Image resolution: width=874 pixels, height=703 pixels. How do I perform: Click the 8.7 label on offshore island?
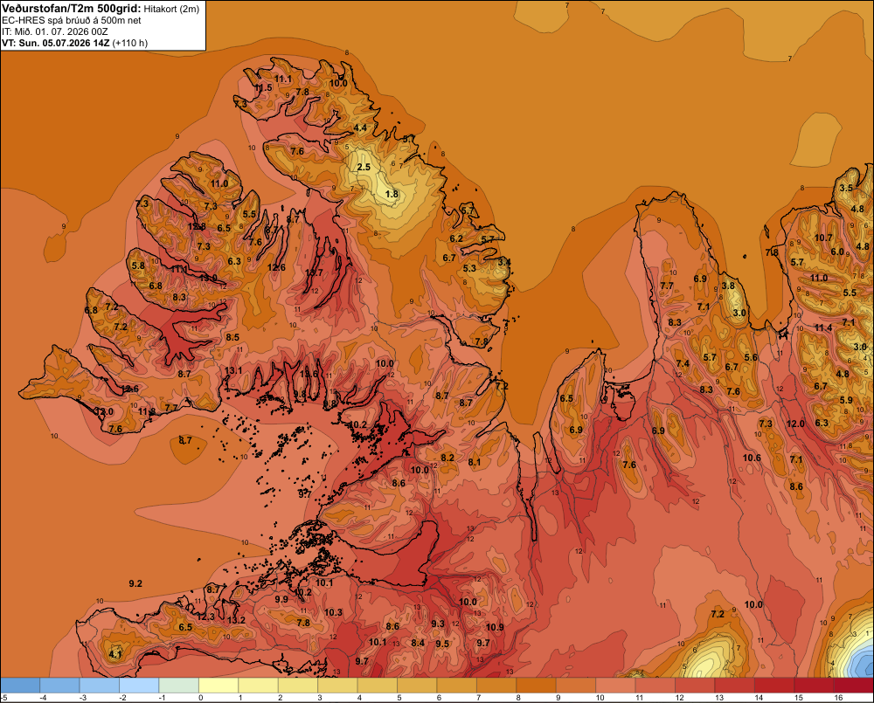185,441
